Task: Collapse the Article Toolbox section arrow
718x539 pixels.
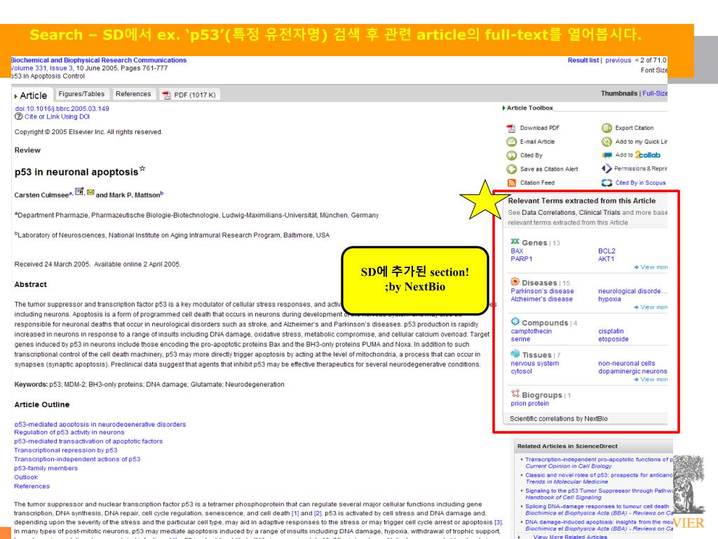Action: [503, 108]
